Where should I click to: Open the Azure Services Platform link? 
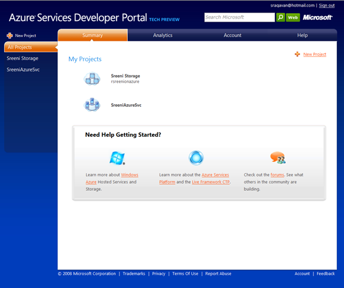click(194, 178)
